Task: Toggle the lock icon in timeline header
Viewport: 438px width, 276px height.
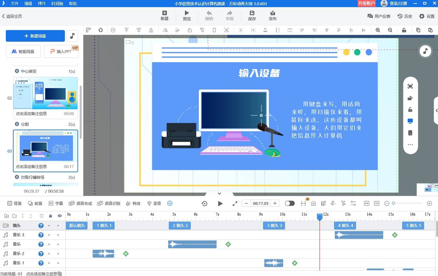Action: coord(50,216)
